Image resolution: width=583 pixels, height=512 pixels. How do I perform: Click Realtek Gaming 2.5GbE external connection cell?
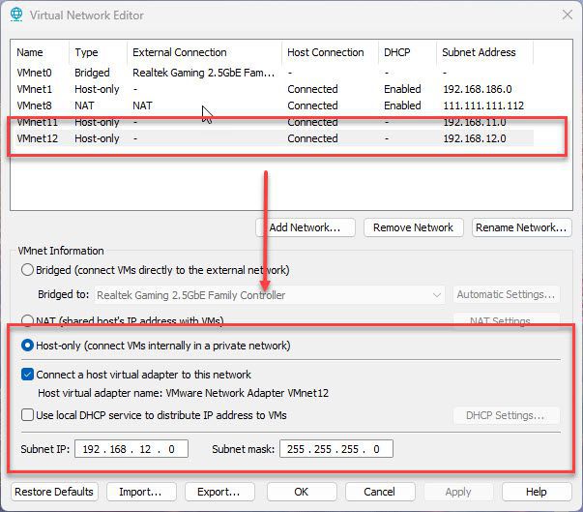coord(204,73)
